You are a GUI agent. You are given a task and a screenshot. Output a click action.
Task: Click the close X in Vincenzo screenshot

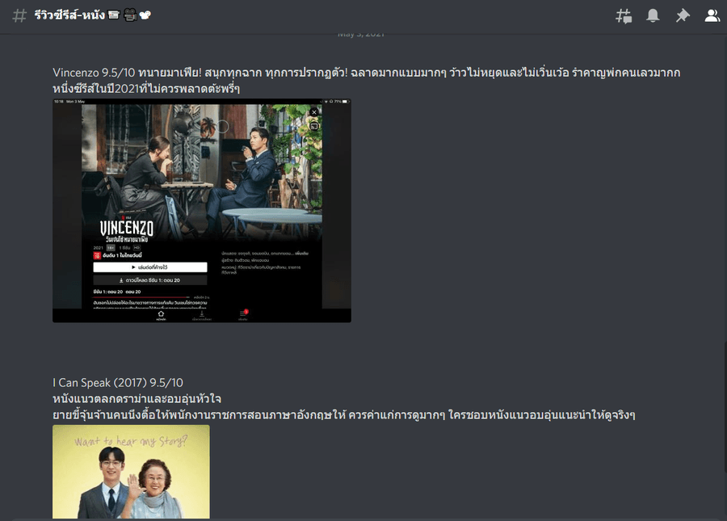pos(314,112)
